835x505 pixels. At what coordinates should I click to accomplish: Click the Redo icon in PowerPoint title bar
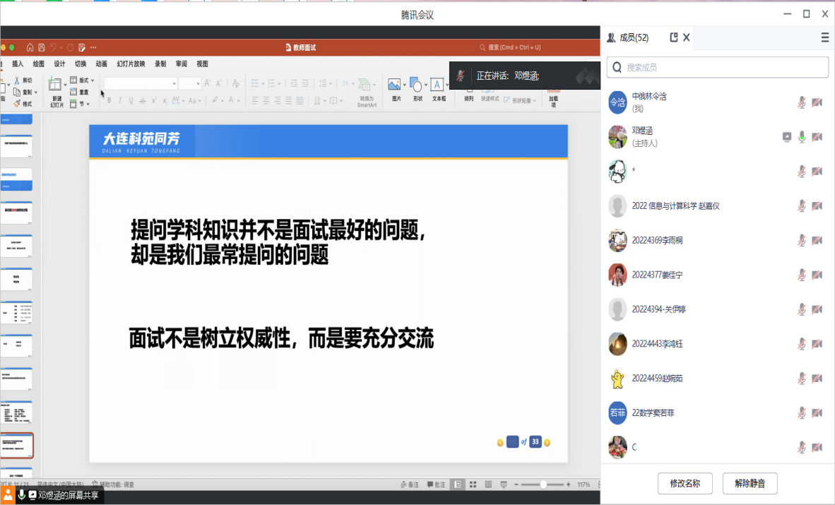click(70, 47)
